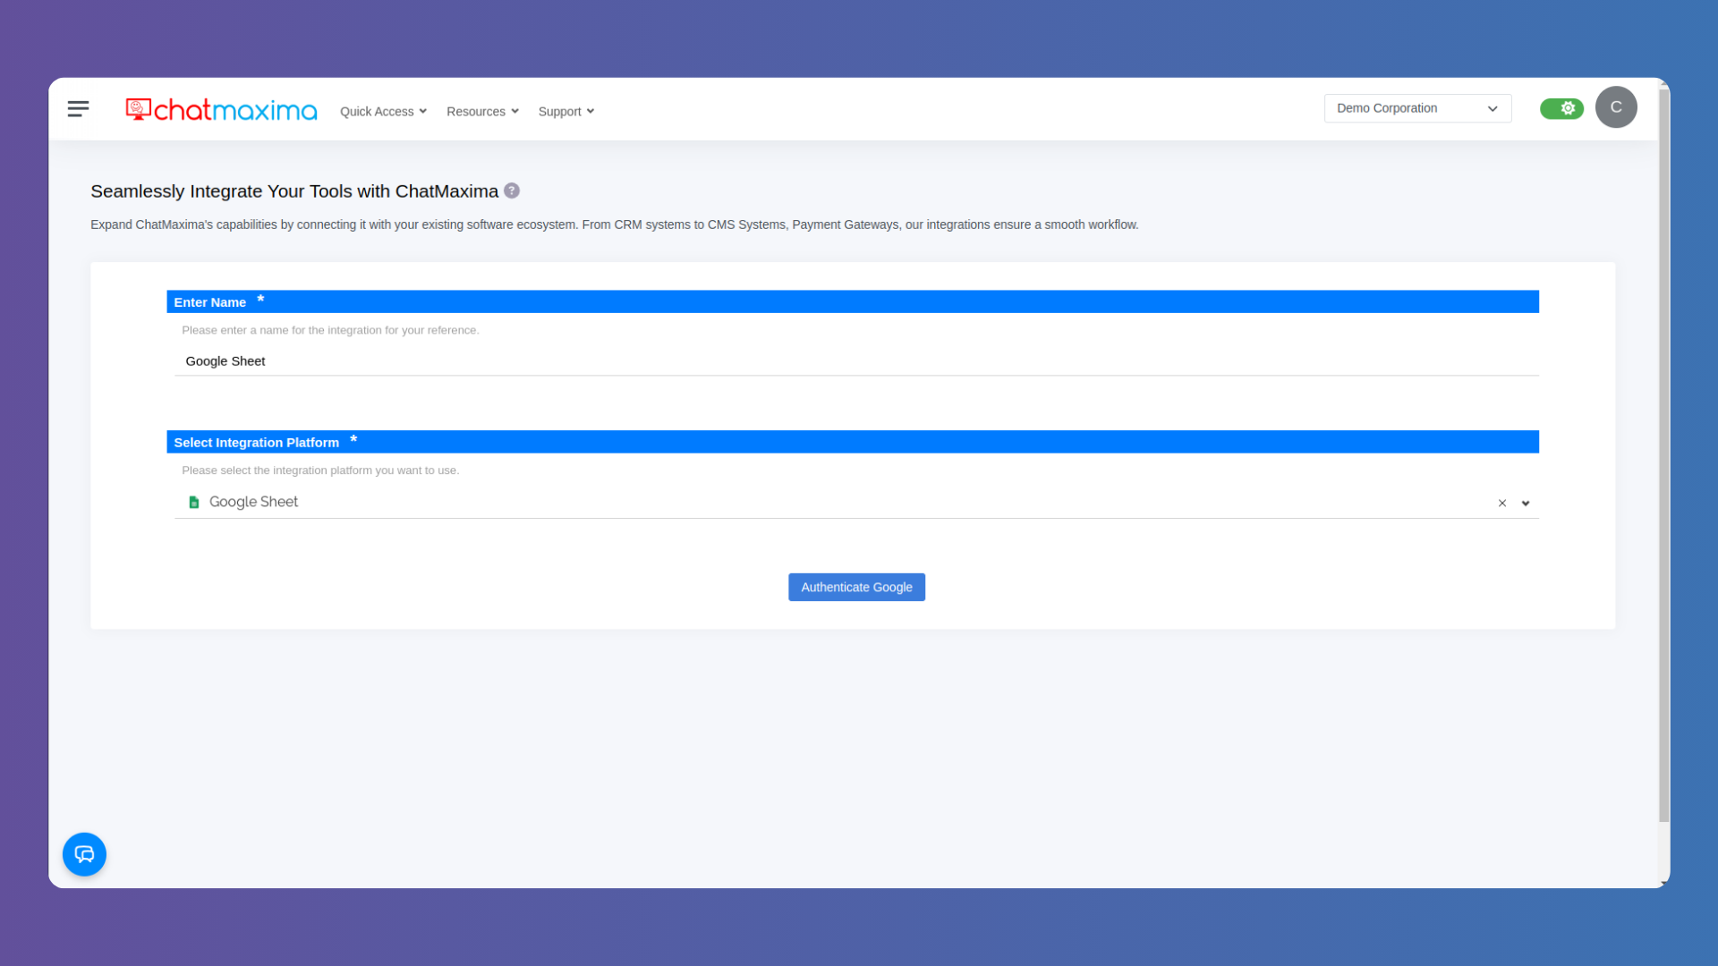The width and height of the screenshot is (1718, 966).
Task: Open the help tooltip beside the page title
Action: point(511,191)
